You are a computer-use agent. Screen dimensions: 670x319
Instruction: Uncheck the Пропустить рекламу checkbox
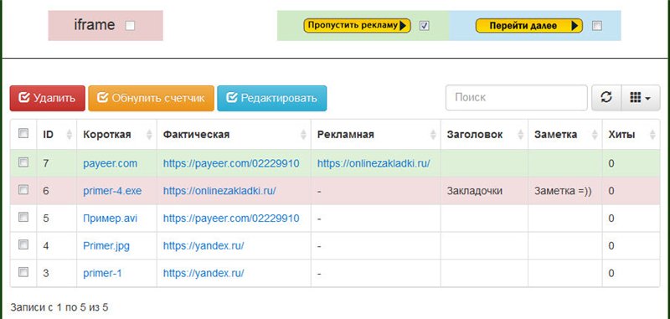tap(425, 26)
